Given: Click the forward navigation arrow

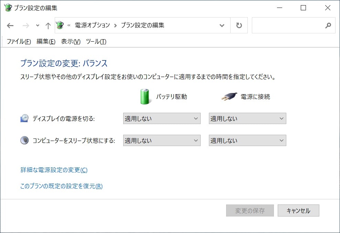Looking at the screenshot, I should tap(26, 25).
